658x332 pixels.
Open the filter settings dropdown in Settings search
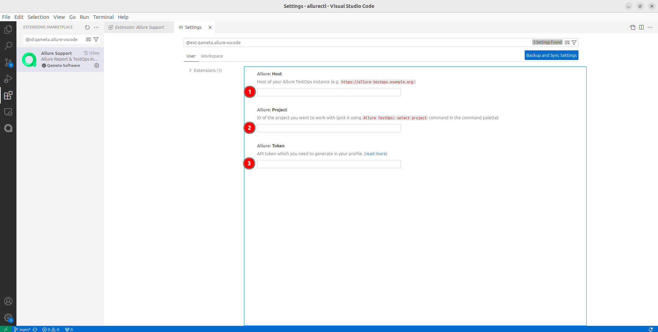pyautogui.click(x=574, y=42)
